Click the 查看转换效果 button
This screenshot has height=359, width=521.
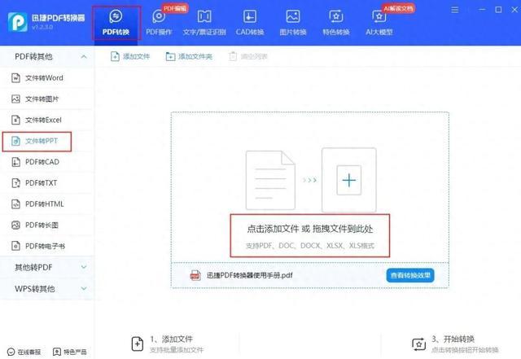click(410, 275)
